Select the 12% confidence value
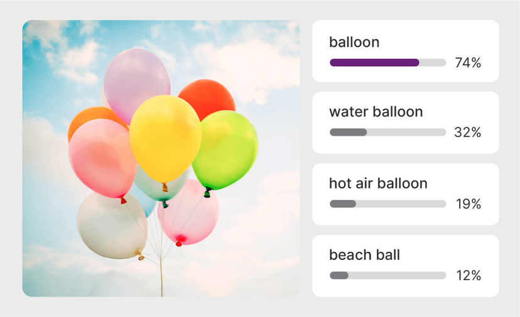The width and height of the screenshot is (520, 317). tap(468, 276)
